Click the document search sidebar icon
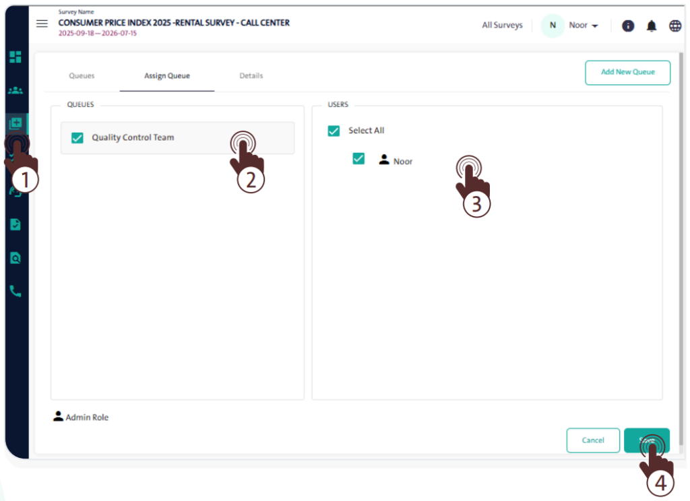 (x=15, y=258)
